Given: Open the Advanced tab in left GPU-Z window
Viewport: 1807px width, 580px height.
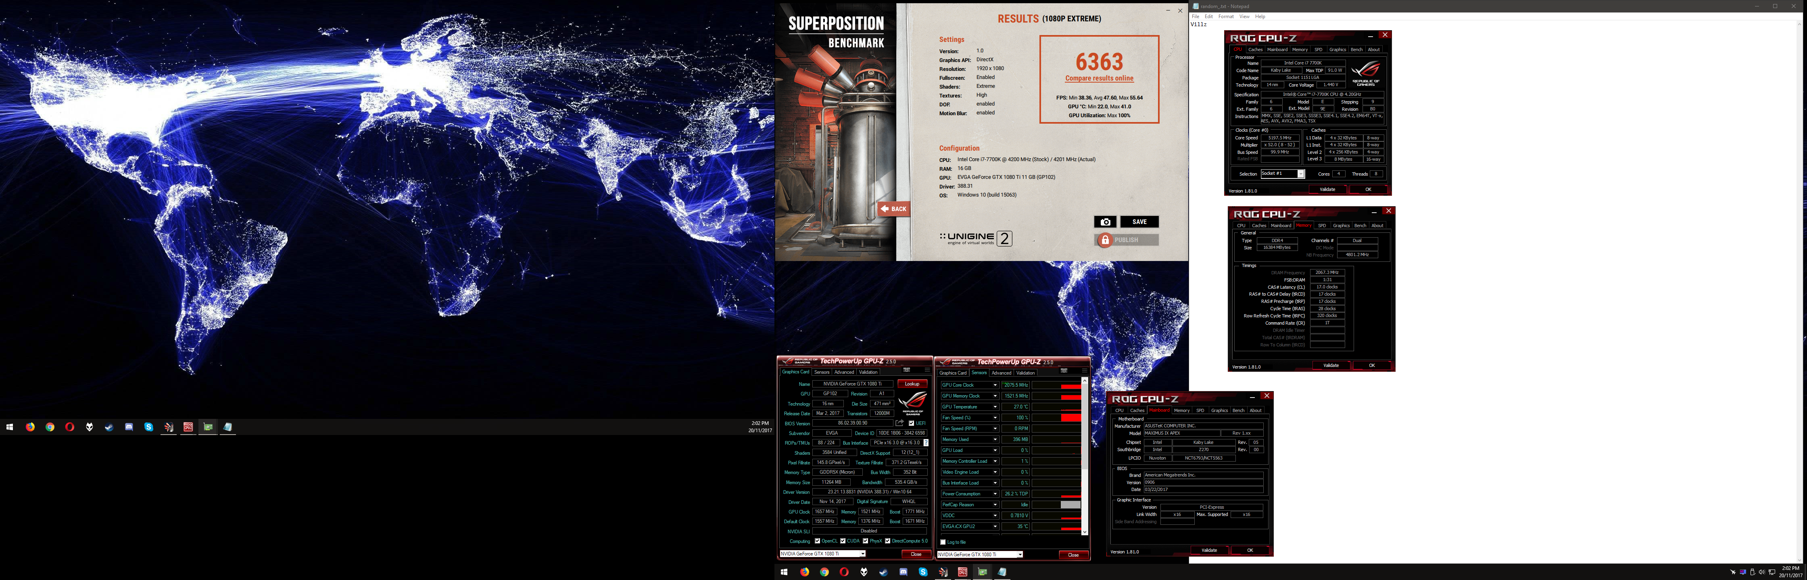Looking at the screenshot, I should click(844, 372).
